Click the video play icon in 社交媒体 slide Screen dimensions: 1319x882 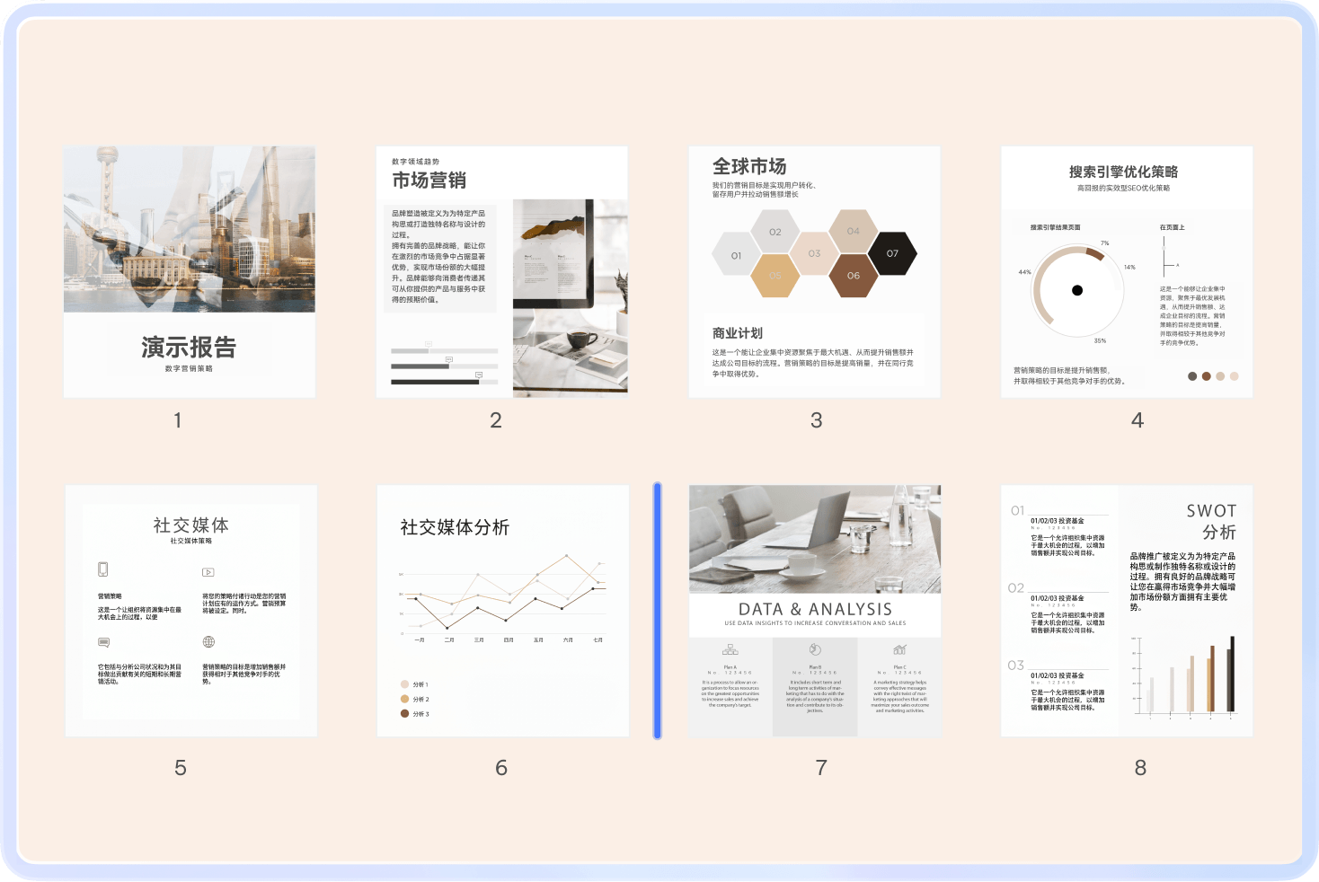coord(208,572)
